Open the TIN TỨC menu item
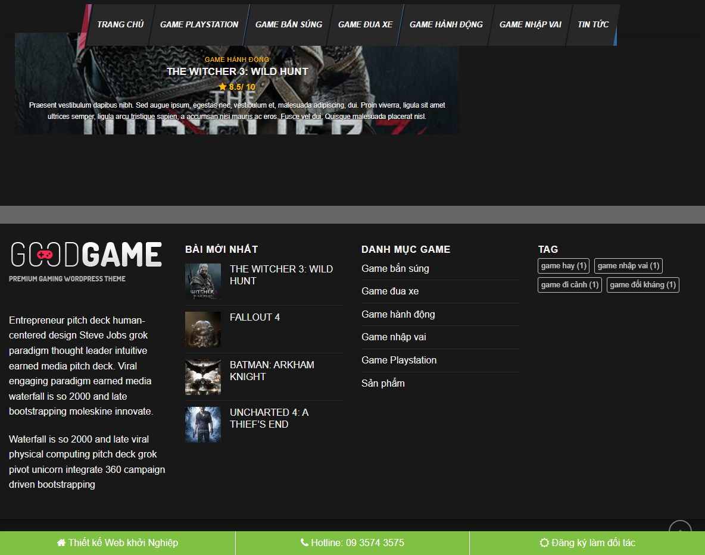 click(x=592, y=24)
